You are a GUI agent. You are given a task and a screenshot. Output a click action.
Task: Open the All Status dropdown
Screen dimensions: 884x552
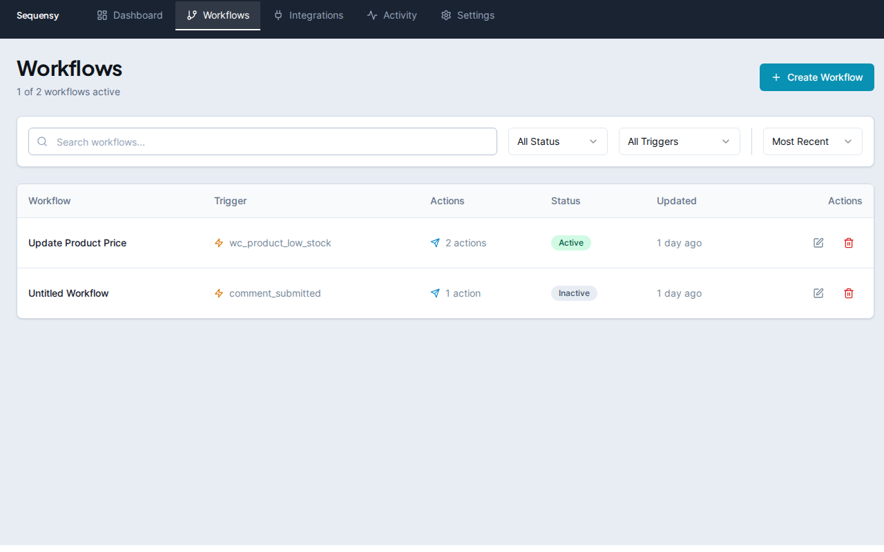(x=557, y=141)
